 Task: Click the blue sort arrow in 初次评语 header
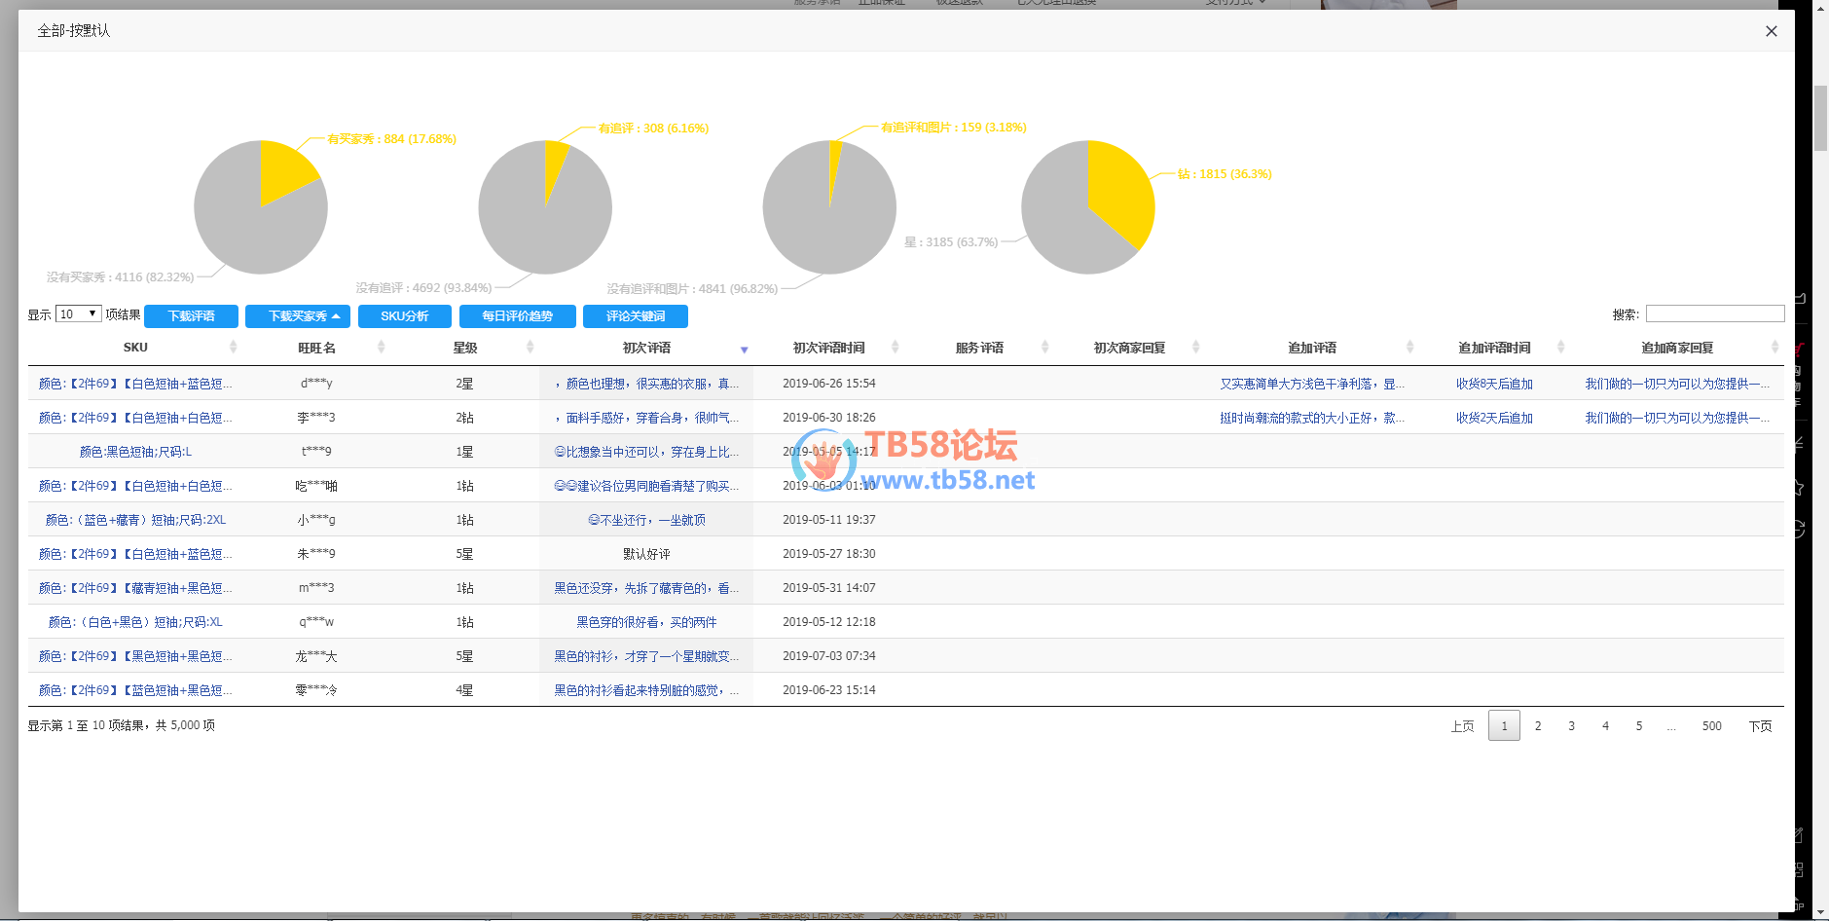(x=744, y=350)
